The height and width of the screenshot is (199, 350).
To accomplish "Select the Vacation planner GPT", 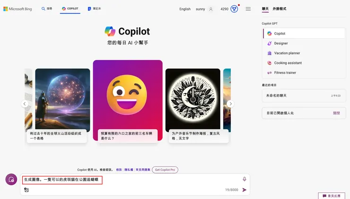I will pos(304,53).
